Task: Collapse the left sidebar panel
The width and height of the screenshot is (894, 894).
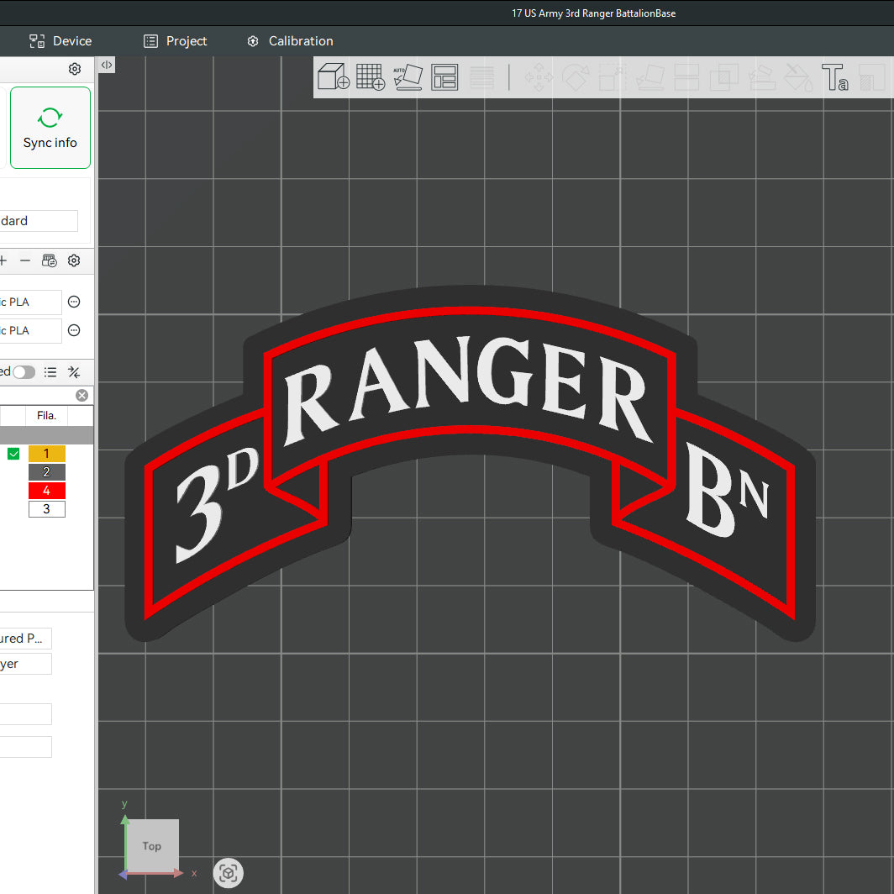Action: coord(106,64)
